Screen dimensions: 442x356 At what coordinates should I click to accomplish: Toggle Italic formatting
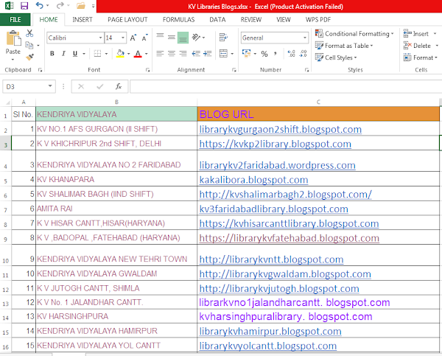(x=63, y=54)
